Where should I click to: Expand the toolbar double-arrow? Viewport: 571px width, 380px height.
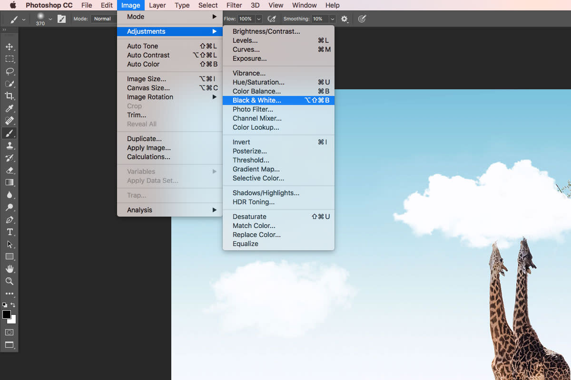coord(5,29)
